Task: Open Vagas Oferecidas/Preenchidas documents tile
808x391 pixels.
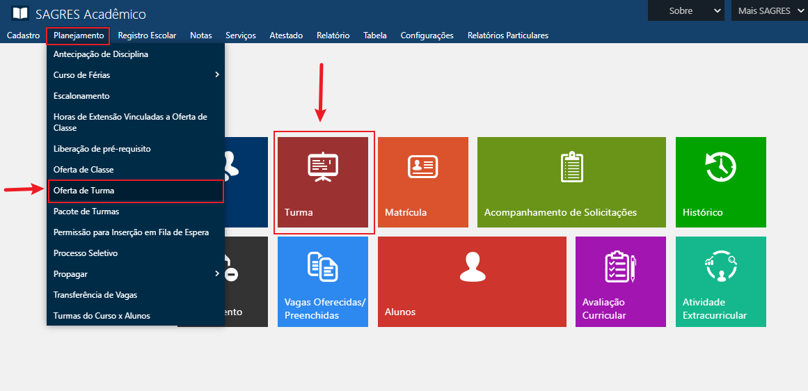Action: click(323, 281)
